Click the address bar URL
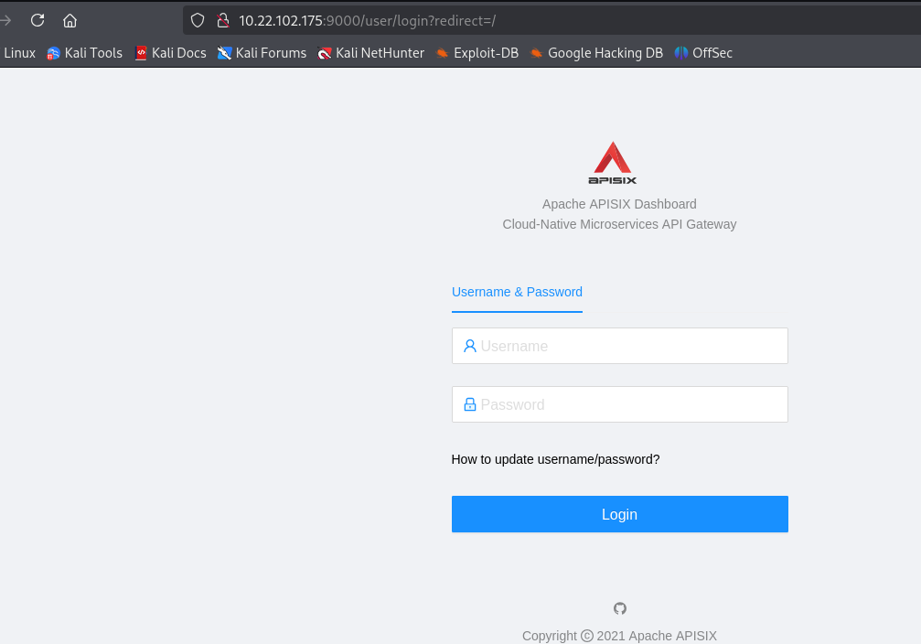The height and width of the screenshot is (644, 921). (367, 20)
